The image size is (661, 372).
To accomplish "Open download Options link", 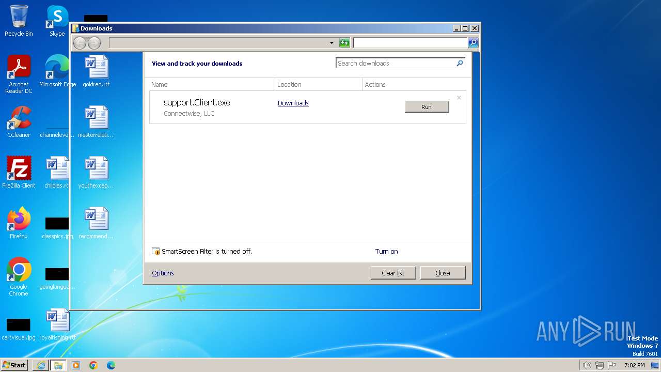I will [163, 273].
